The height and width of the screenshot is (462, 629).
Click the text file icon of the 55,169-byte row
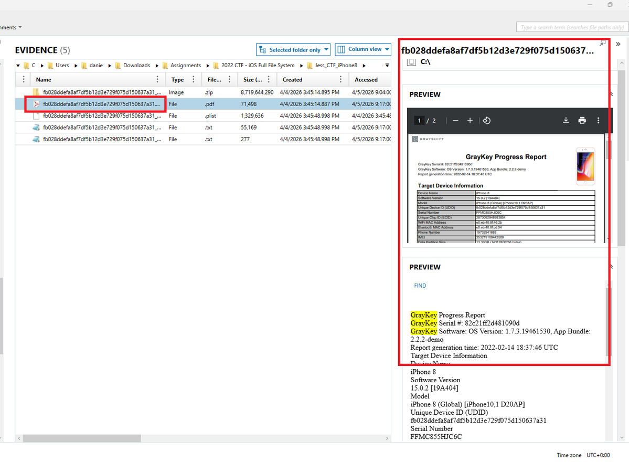click(36, 127)
